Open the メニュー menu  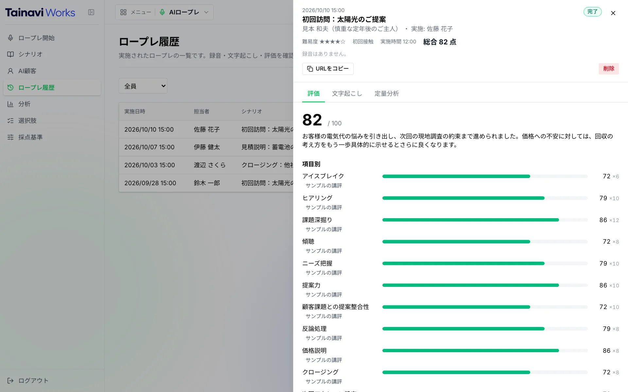[136, 12]
